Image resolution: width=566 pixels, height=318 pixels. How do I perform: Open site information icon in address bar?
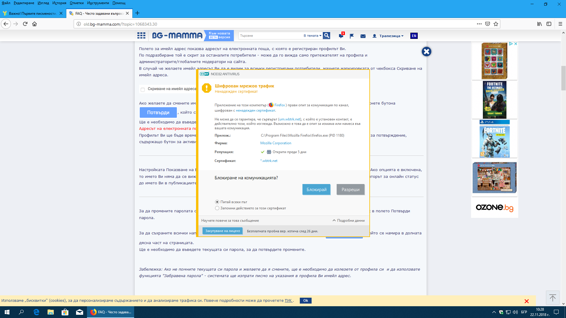79,24
